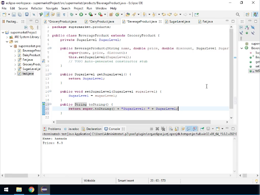Click the green Run button in toolbar

(81, 15)
